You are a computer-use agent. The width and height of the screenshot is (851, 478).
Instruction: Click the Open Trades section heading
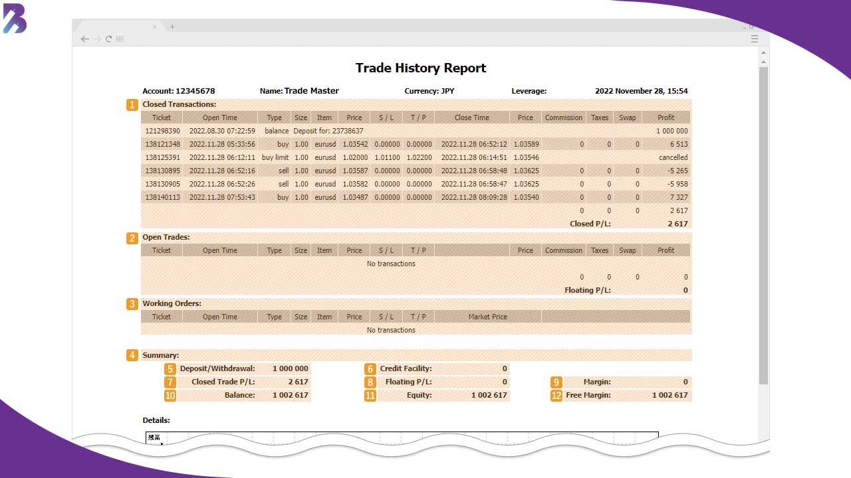(166, 237)
